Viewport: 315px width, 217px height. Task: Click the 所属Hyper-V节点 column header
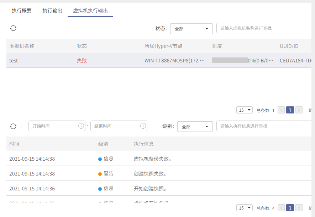click(x=163, y=46)
